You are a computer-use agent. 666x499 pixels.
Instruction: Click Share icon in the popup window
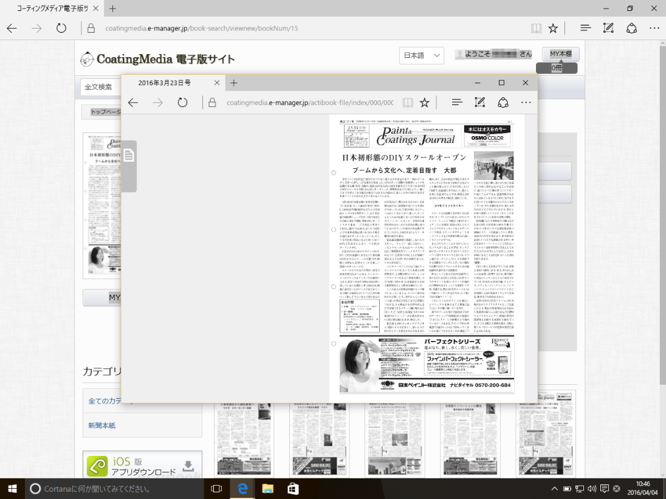503,103
